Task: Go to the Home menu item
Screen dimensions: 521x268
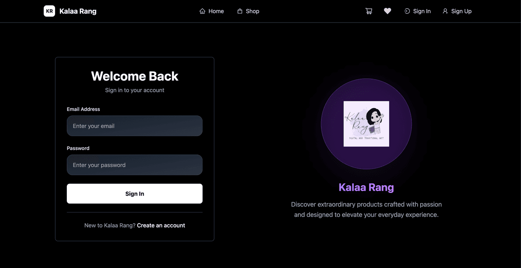Action: click(216, 11)
